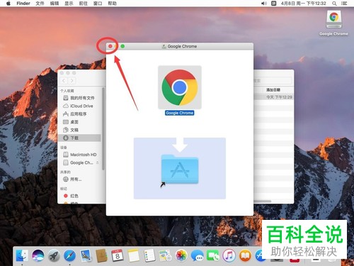
Task: Open Calendar from the Dock
Action: 118,255
